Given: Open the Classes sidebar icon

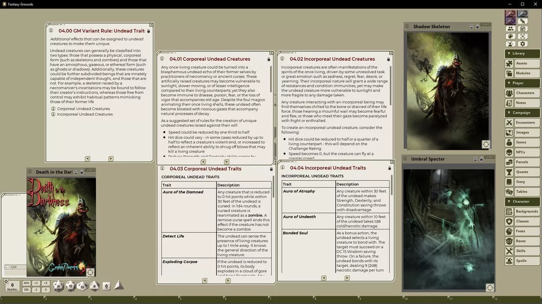Looking at the screenshot, I should [509, 221].
